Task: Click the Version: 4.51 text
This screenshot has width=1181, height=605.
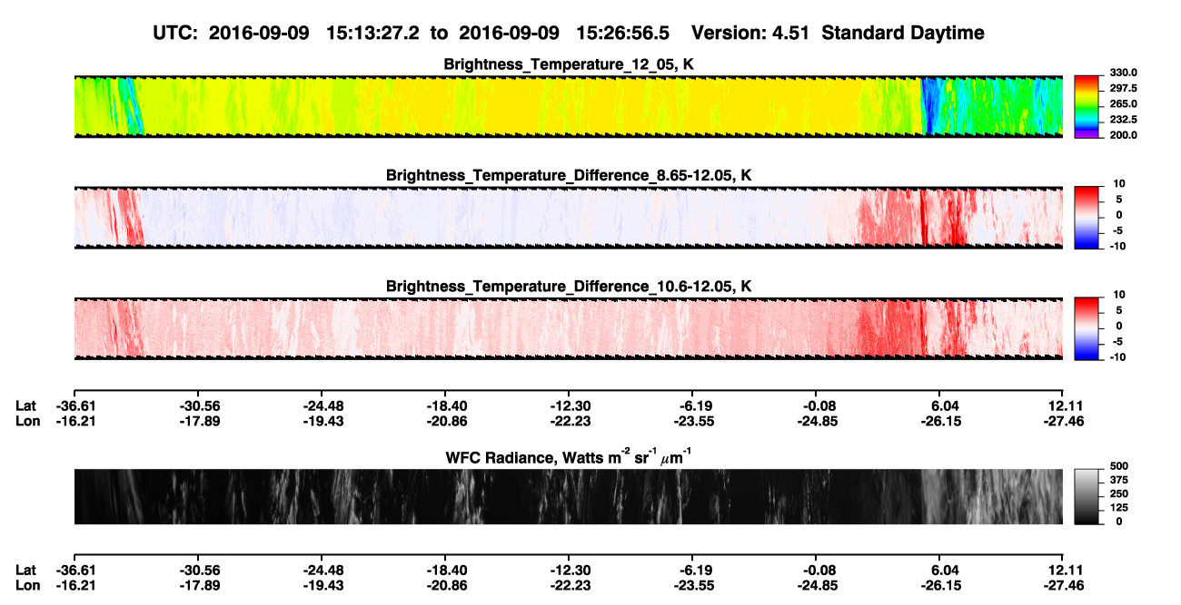Action: [750, 34]
